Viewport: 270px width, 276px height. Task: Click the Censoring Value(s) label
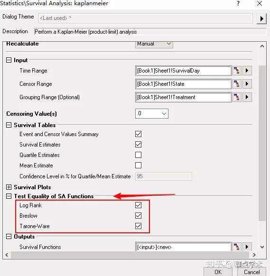[x=31, y=114]
